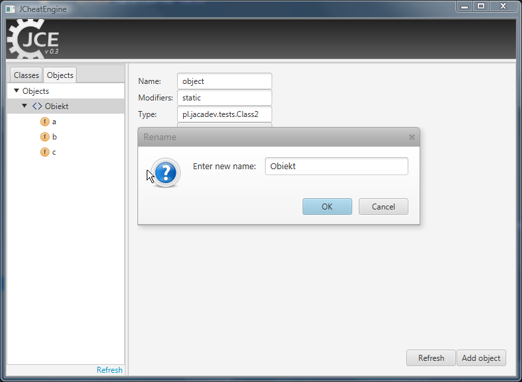Click the Name field containing object

tap(225, 81)
